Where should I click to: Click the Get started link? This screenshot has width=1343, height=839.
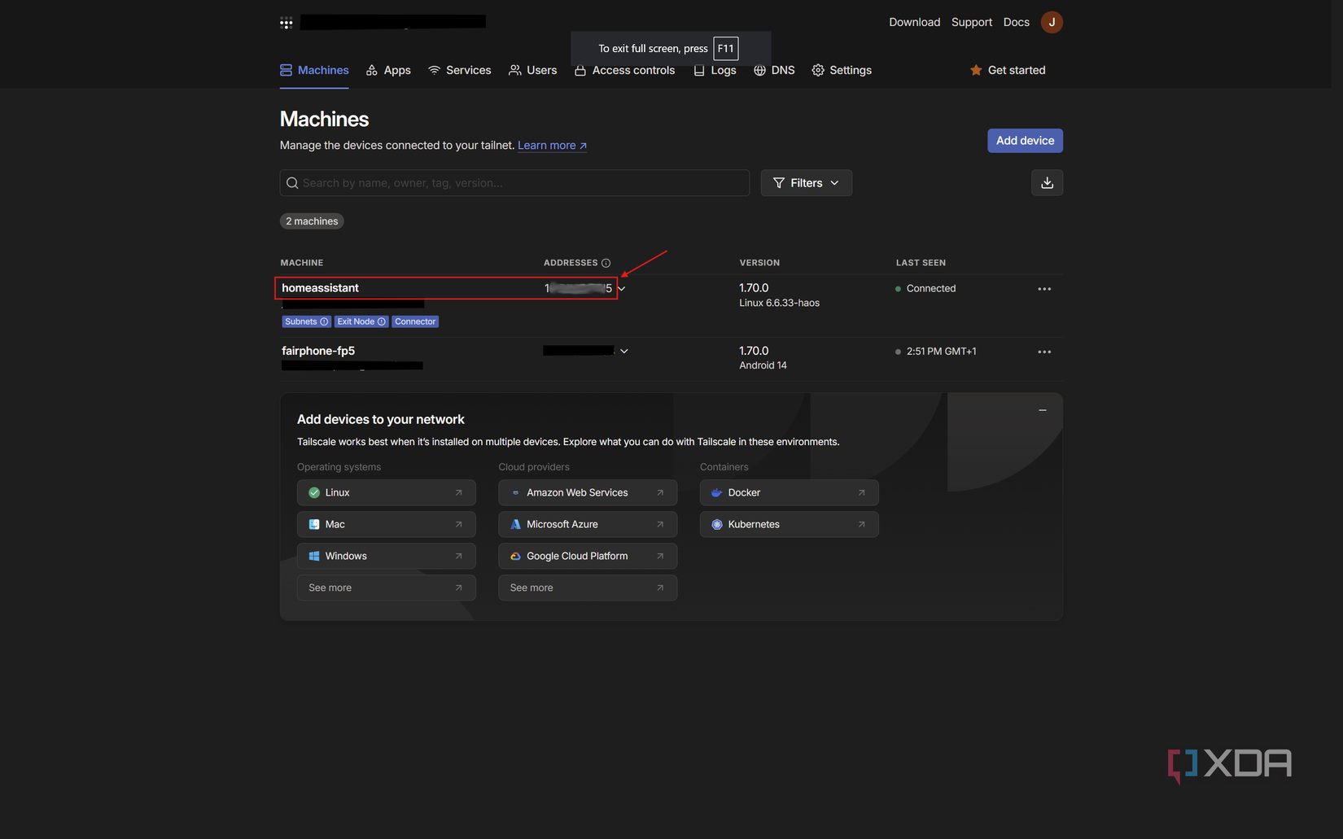[x=1008, y=70]
